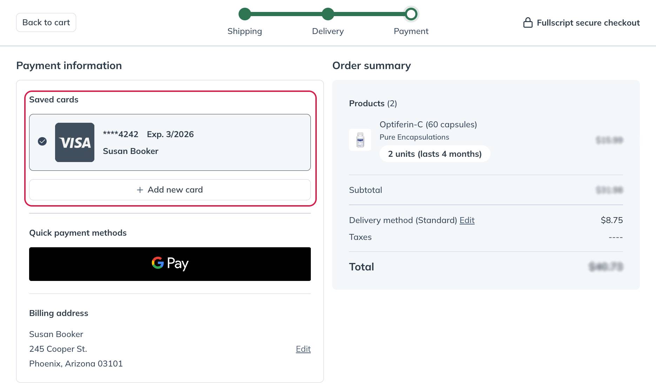Click the plus icon beside Add new card
Screen dimensions: 656x390
[x=139, y=190]
